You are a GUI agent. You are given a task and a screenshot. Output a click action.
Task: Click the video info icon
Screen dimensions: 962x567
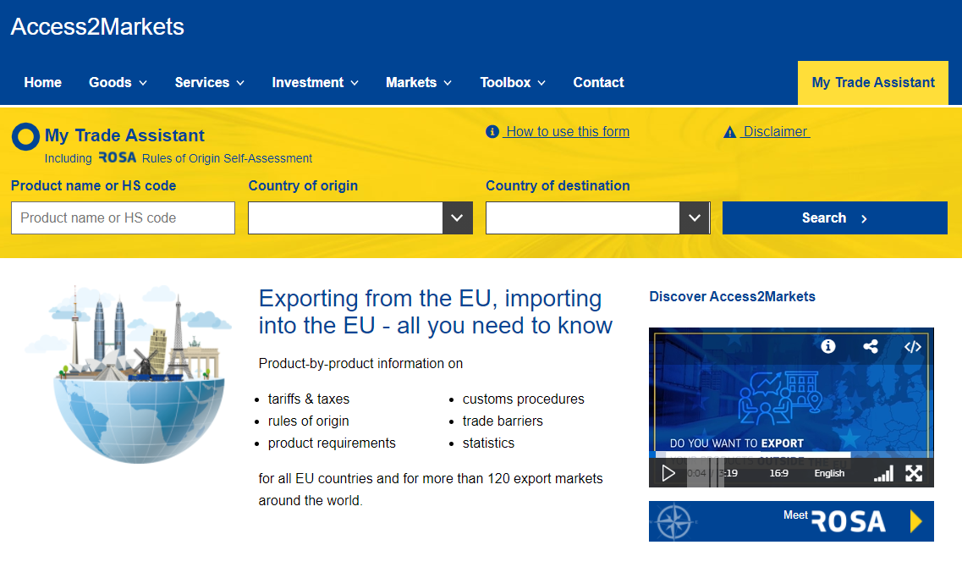click(x=827, y=347)
